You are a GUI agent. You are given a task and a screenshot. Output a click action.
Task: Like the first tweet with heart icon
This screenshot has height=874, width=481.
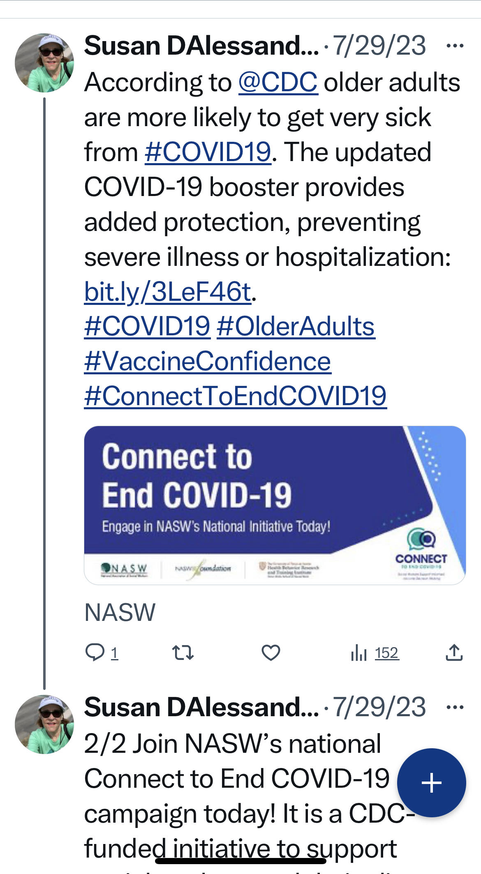point(271,653)
